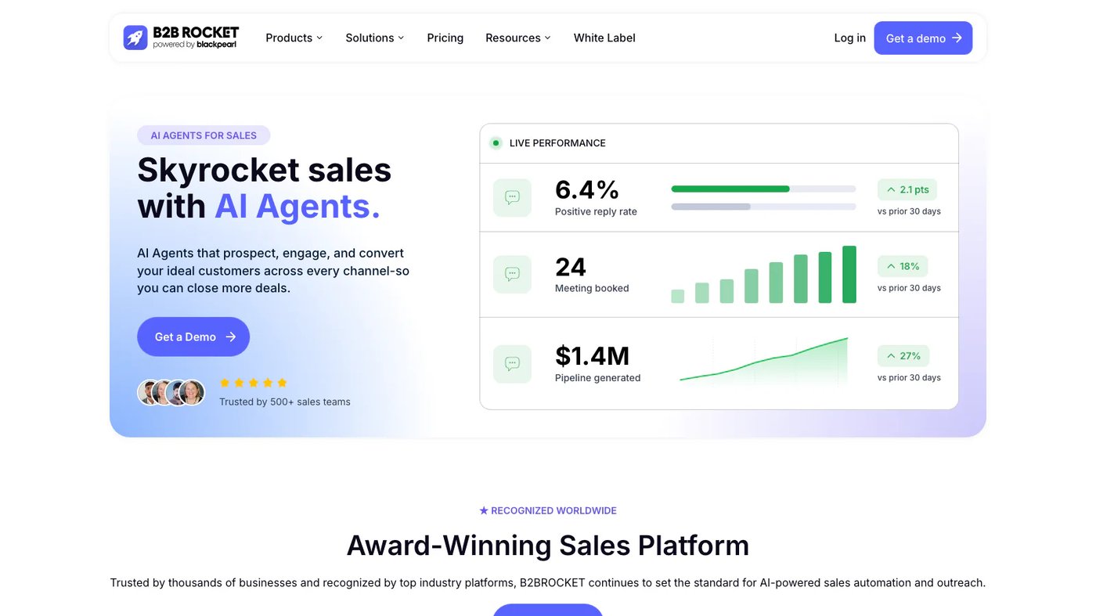Click the LIVE PERFORMANCE label
Viewport: 1096px width, 616px height.
pyautogui.click(x=557, y=143)
